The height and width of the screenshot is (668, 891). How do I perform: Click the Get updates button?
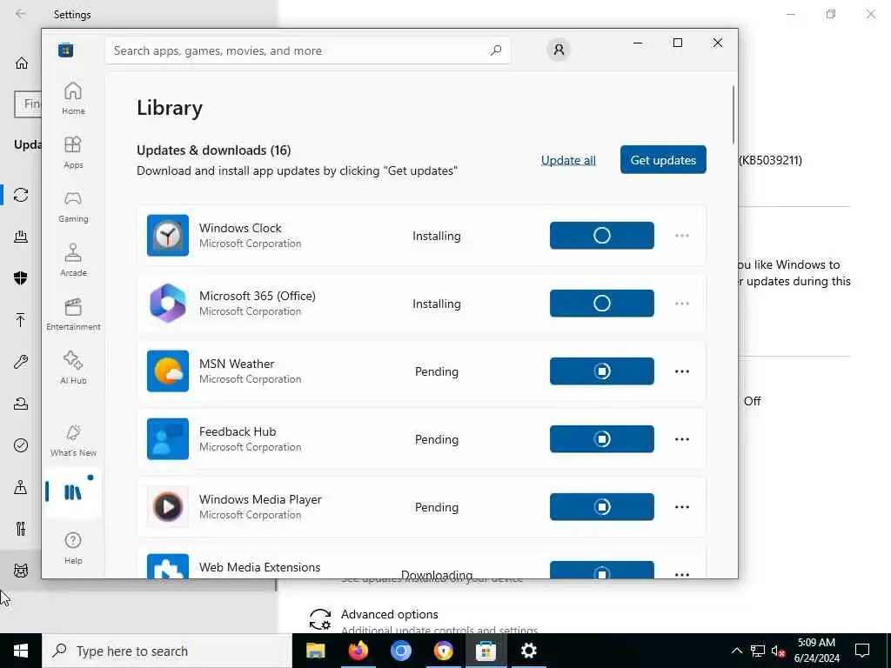click(663, 160)
